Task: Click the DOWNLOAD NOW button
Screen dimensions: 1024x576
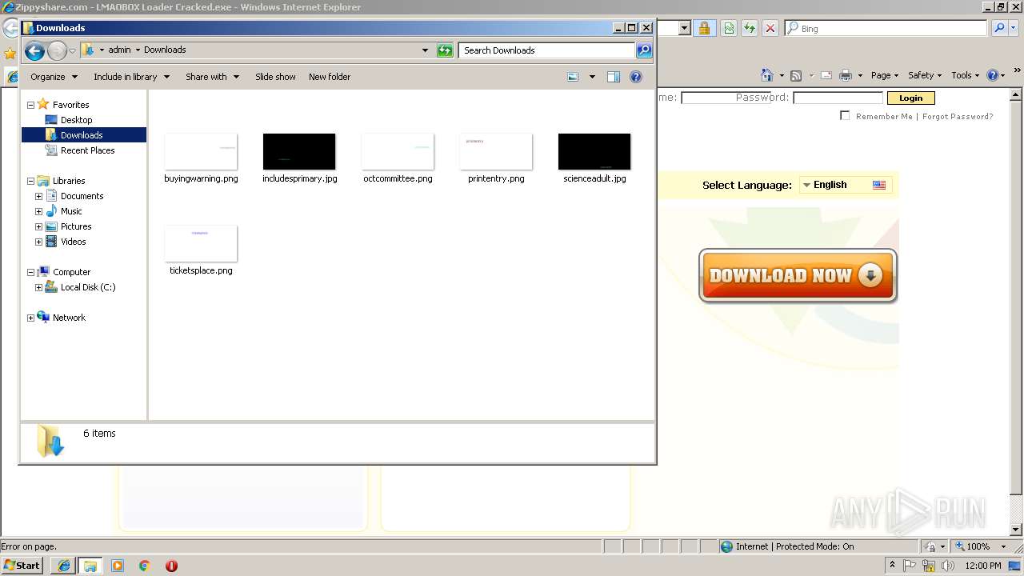Action: [798, 276]
